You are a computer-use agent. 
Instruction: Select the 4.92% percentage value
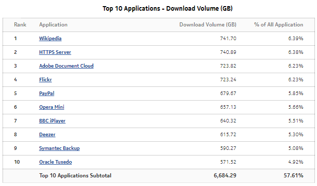point(296,162)
